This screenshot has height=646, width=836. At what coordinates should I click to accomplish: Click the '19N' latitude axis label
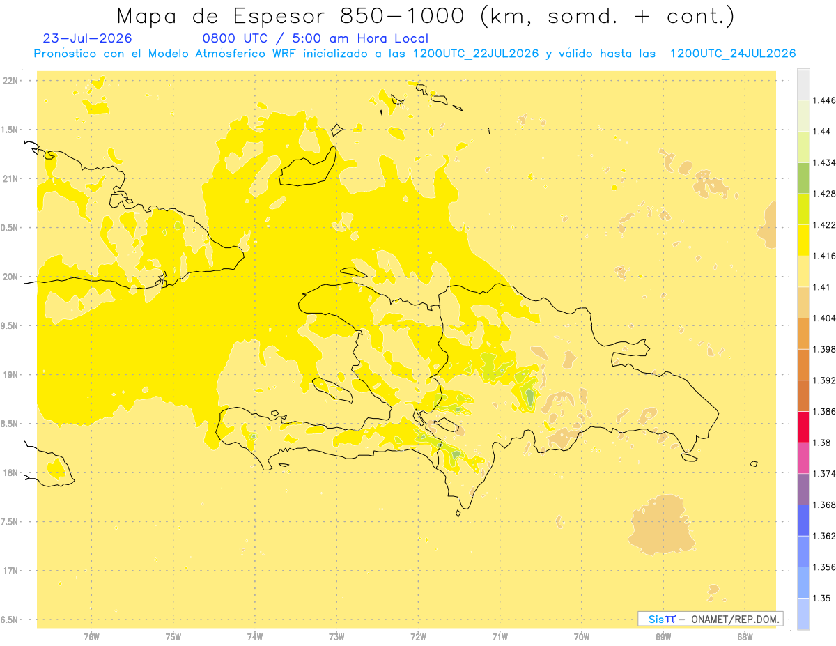click(x=11, y=375)
